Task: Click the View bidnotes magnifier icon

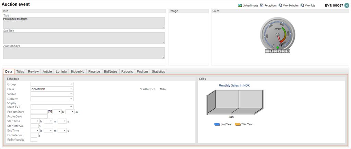Action: click(280, 5)
